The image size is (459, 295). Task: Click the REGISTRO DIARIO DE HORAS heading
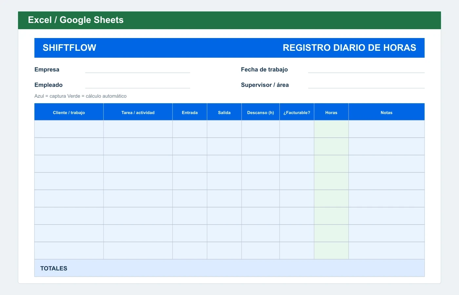tap(349, 48)
